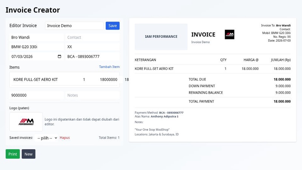This screenshot has width=302, height=170.
Task: Click DOWN PAYMENT row label
Action: [x=202, y=86]
